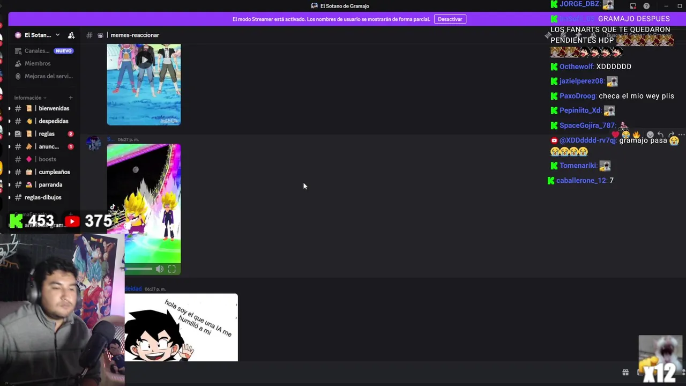Click the hash icon of boosts channel
The image size is (686, 386).
(x=18, y=159)
